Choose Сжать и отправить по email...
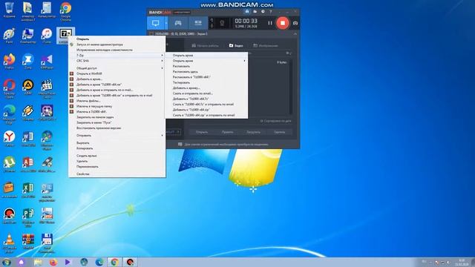The width and height of the screenshot is (475, 267). coord(206,93)
